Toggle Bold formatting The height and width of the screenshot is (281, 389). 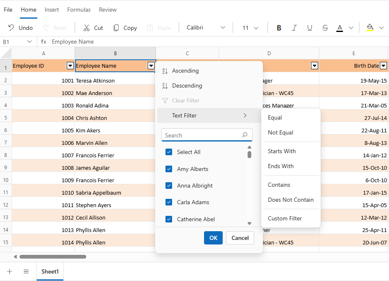279,28
